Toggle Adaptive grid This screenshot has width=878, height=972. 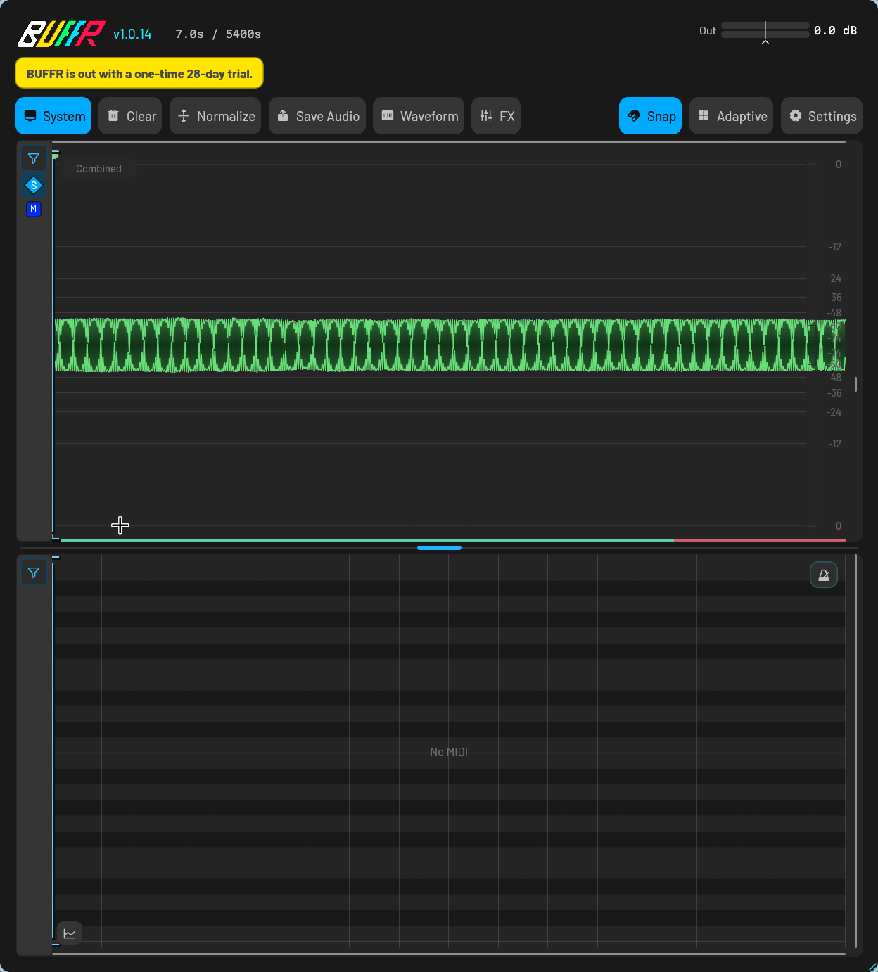tap(732, 116)
